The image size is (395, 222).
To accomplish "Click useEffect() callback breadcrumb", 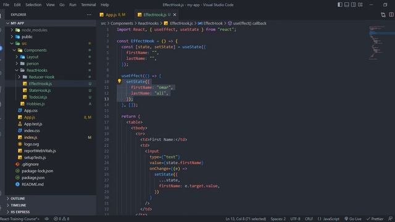I will 247,23.
